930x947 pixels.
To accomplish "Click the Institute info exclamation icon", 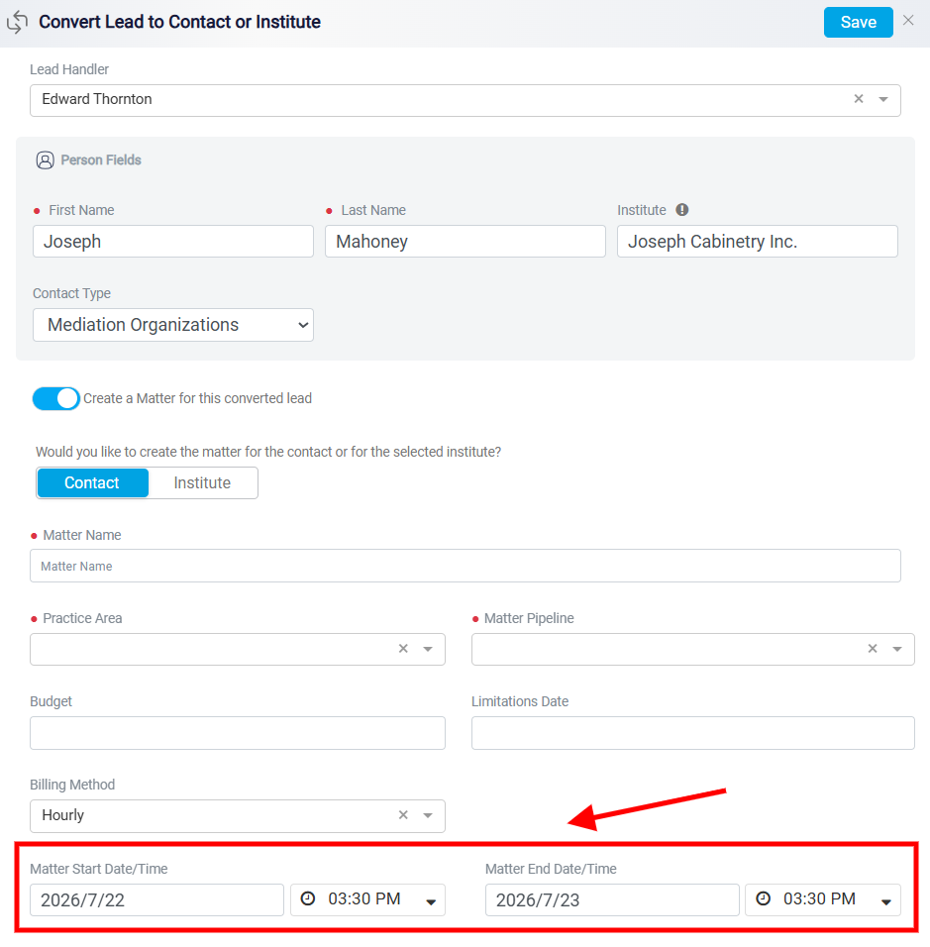I will [x=681, y=210].
